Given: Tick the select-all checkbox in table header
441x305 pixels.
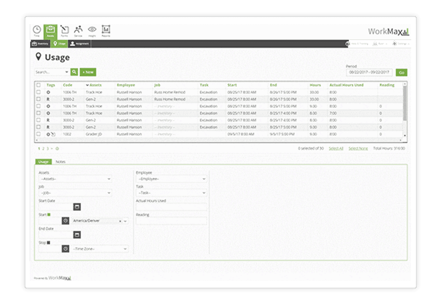Looking at the screenshot, I should [38, 85].
